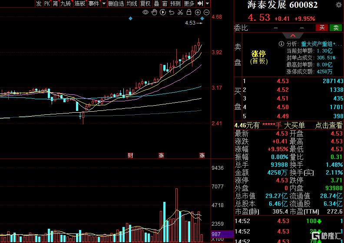Click the rightmost 涨 marker on timeline
Screen dimensions: 344x243
[x=202, y=156]
